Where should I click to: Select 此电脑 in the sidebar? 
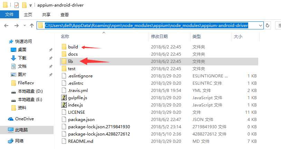click(x=27, y=130)
